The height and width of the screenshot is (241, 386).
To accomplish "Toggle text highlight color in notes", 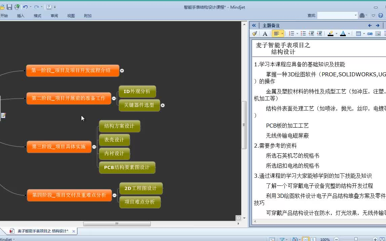I will pos(330,33).
